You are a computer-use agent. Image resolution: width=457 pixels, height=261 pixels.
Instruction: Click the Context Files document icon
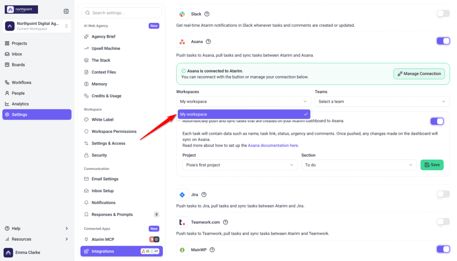pyautogui.click(x=86, y=72)
